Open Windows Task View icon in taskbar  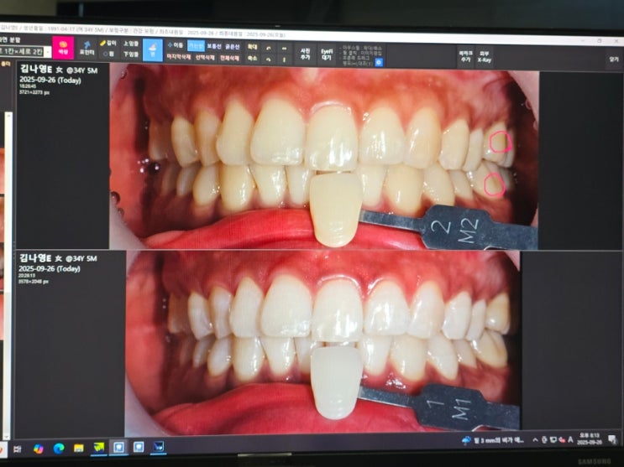18,449
